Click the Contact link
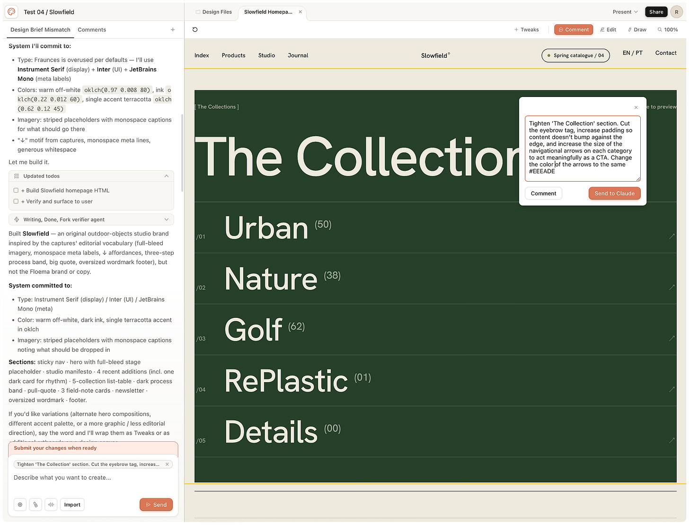 [665, 53]
